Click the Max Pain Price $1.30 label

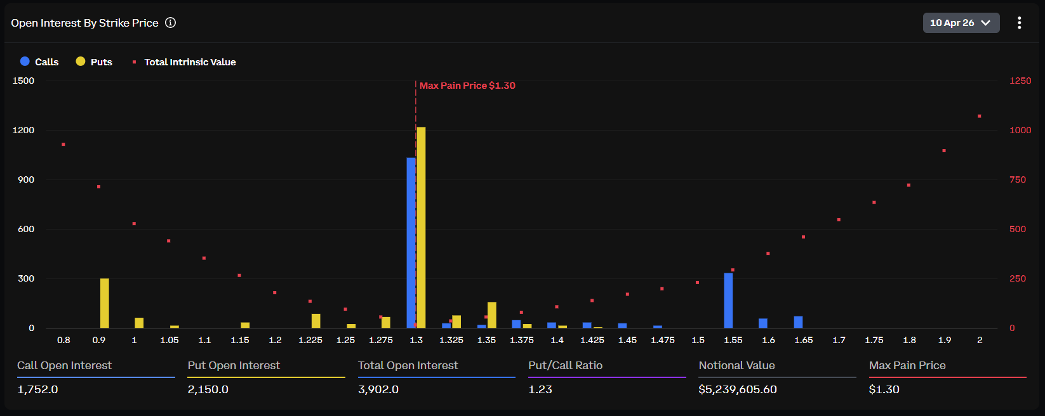[467, 86]
